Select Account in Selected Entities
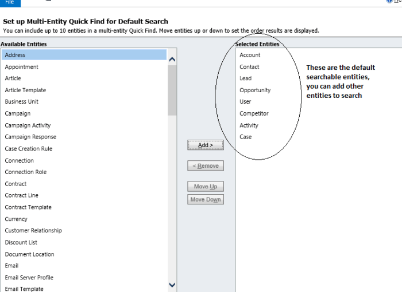This screenshot has width=402, height=292. (x=250, y=55)
